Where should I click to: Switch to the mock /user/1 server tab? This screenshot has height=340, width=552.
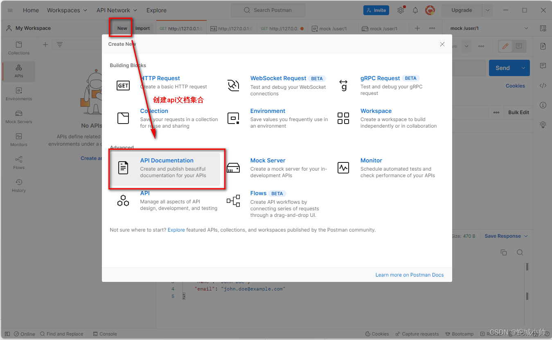tap(383, 29)
